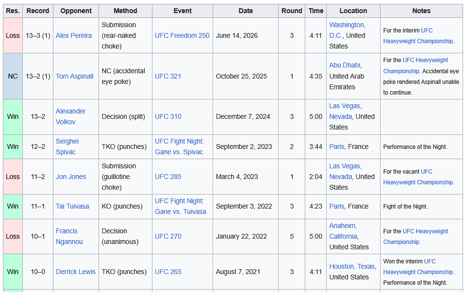466x292 pixels.
Task: Open Las Vegas link in UFC 310 row
Action: click(x=345, y=106)
